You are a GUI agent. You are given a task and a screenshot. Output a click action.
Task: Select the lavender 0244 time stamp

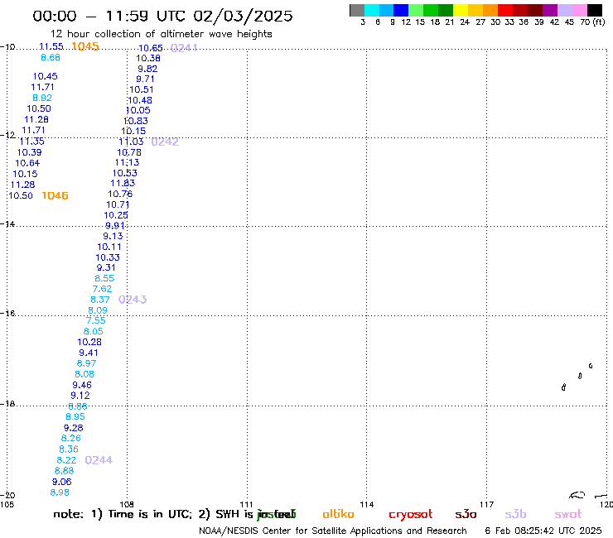coord(99,460)
